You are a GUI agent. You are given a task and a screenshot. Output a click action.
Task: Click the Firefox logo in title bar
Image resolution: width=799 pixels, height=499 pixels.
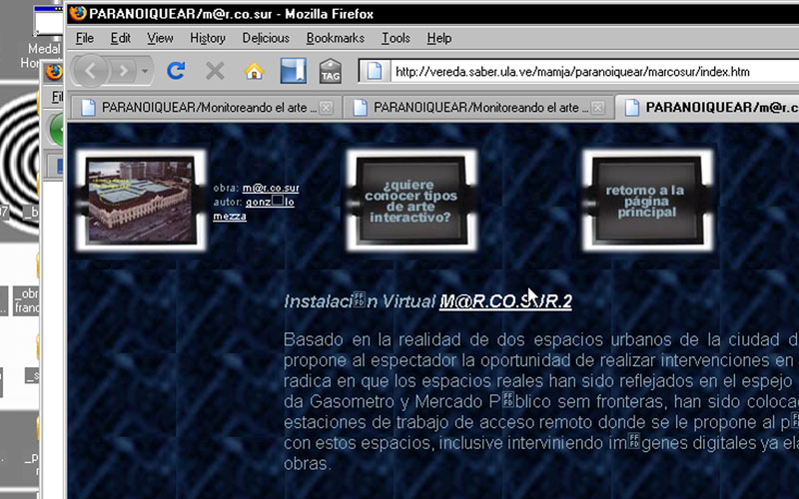click(78, 13)
